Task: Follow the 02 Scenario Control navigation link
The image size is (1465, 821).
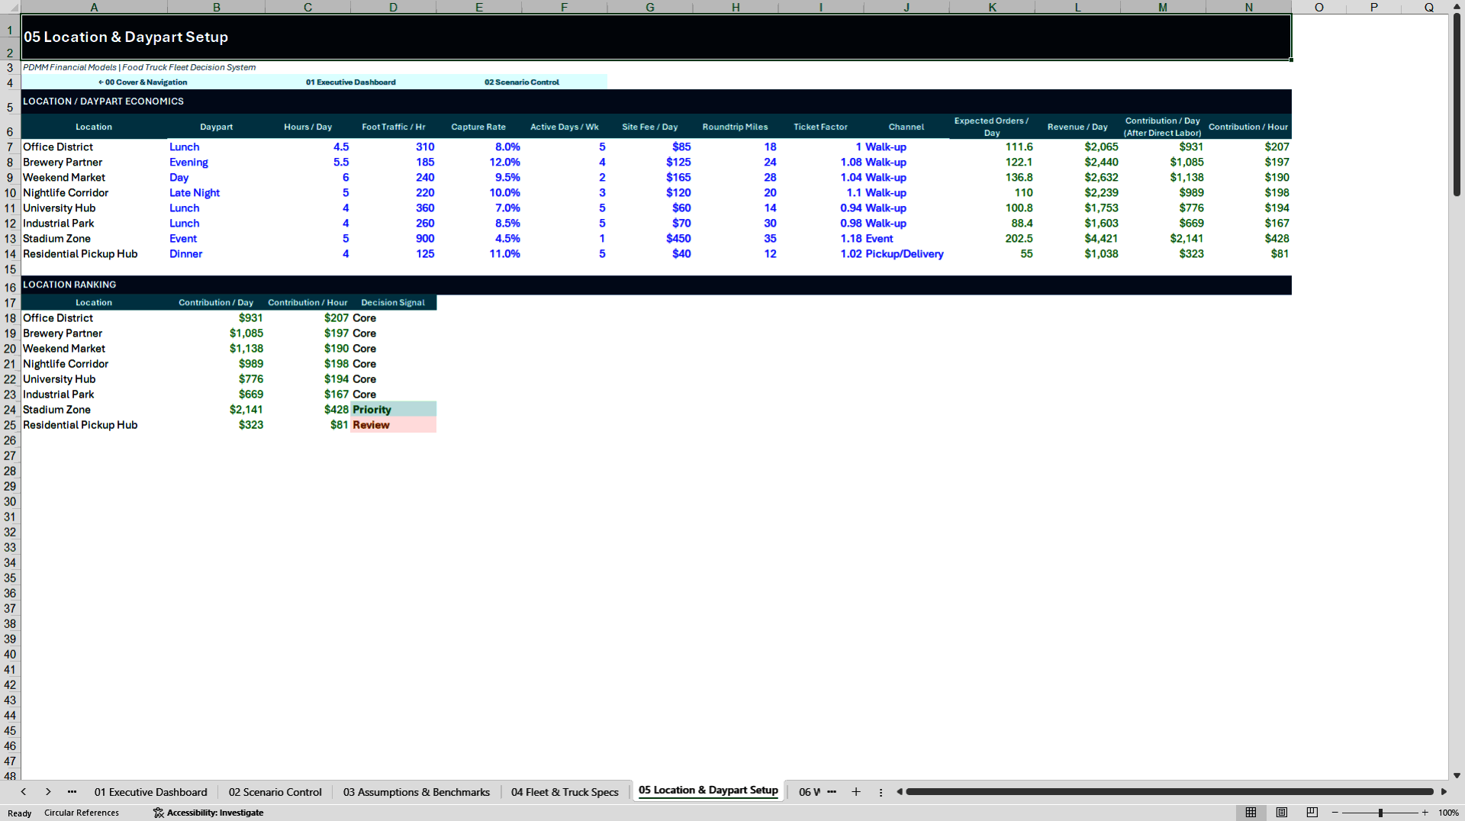Action: coord(522,82)
